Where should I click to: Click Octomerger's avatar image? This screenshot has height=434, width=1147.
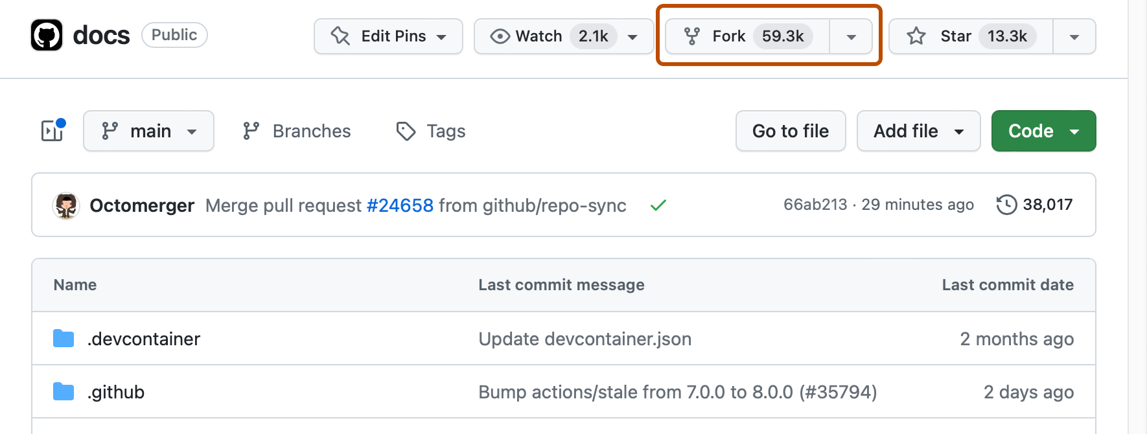click(66, 206)
